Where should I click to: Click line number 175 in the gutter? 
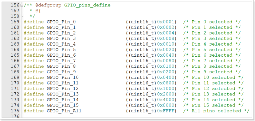coord(15,111)
